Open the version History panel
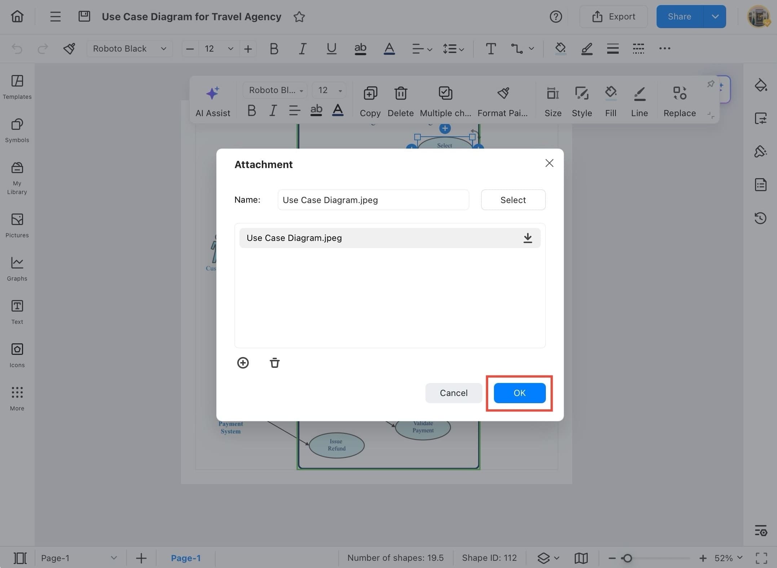 (x=761, y=218)
